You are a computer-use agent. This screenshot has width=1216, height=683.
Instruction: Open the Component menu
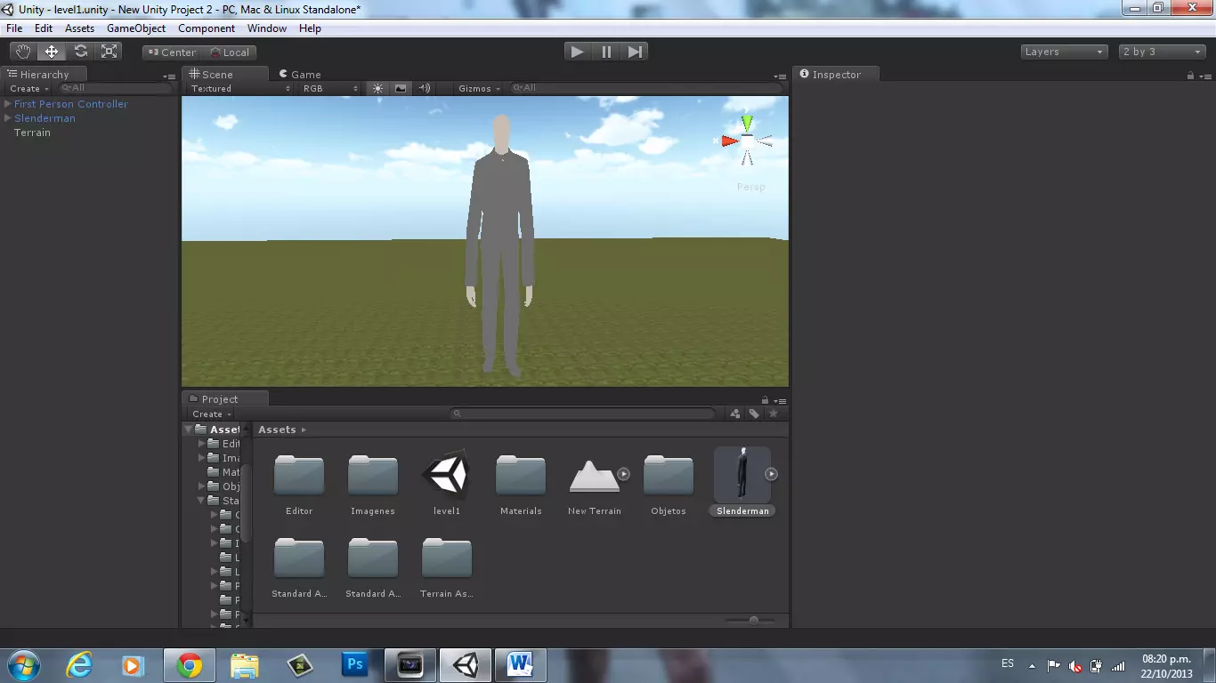pos(207,28)
